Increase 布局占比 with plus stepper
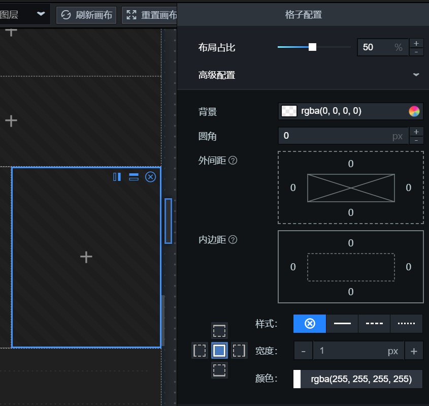Image resolution: width=429 pixels, height=406 pixels. (x=416, y=43)
